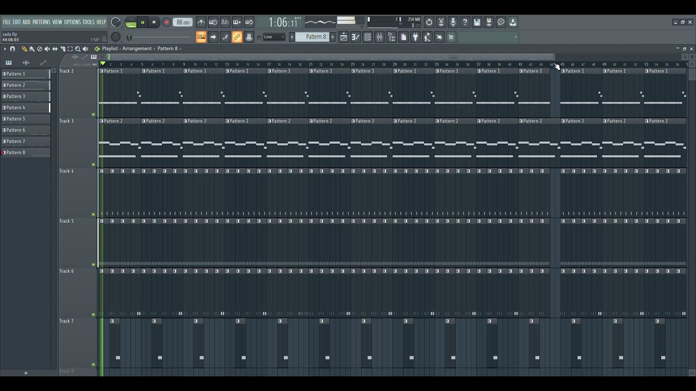Open the project picker pages icon

tap(403, 37)
